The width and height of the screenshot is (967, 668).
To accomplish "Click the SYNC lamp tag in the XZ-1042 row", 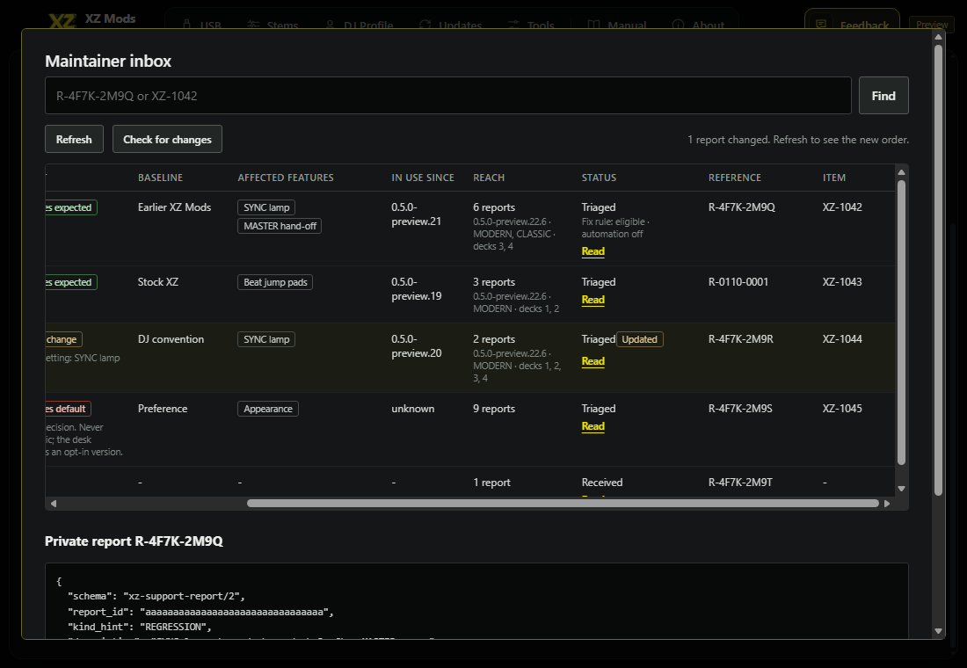I will click(x=266, y=207).
